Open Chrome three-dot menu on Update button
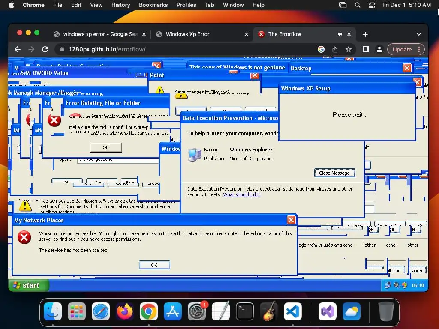439x329 pixels. (419, 50)
